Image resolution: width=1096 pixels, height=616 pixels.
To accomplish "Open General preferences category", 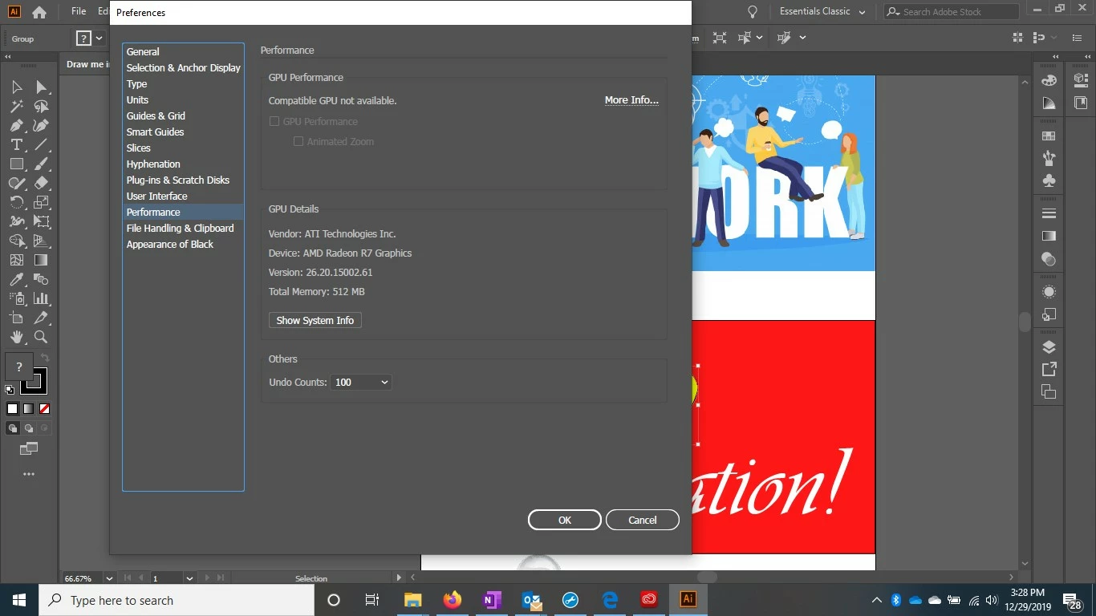I will coord(143,51).
